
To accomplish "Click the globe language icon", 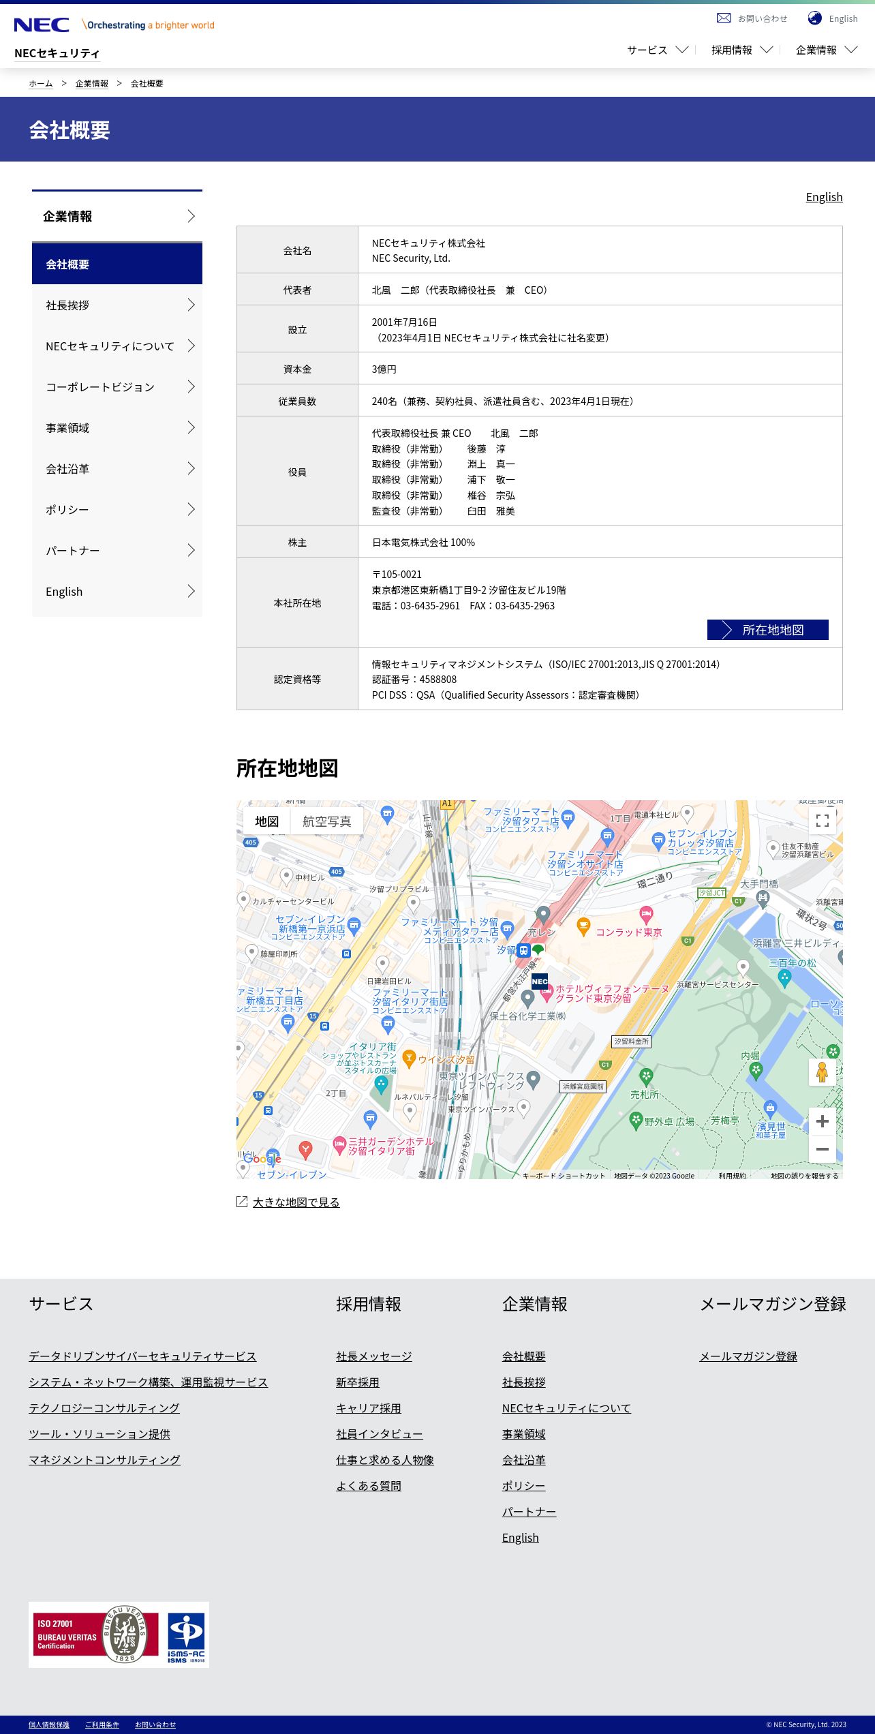I will click(814, 18).
